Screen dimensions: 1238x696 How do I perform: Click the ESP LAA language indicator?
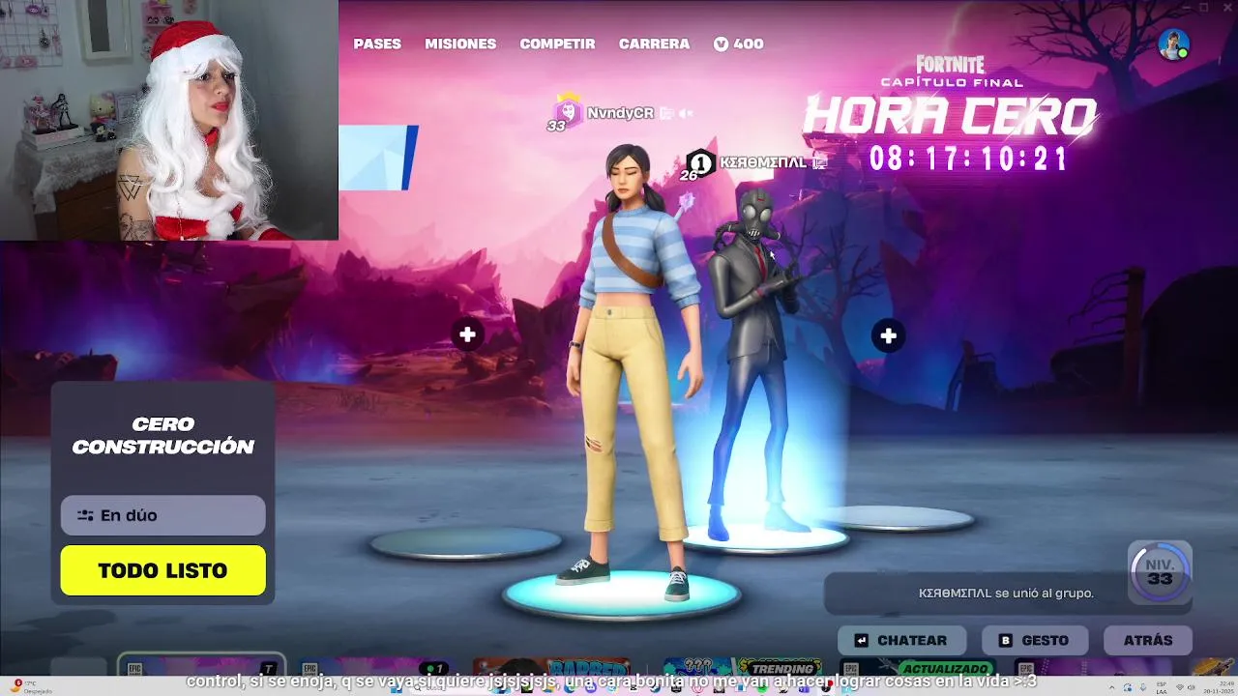(1161, 686)
